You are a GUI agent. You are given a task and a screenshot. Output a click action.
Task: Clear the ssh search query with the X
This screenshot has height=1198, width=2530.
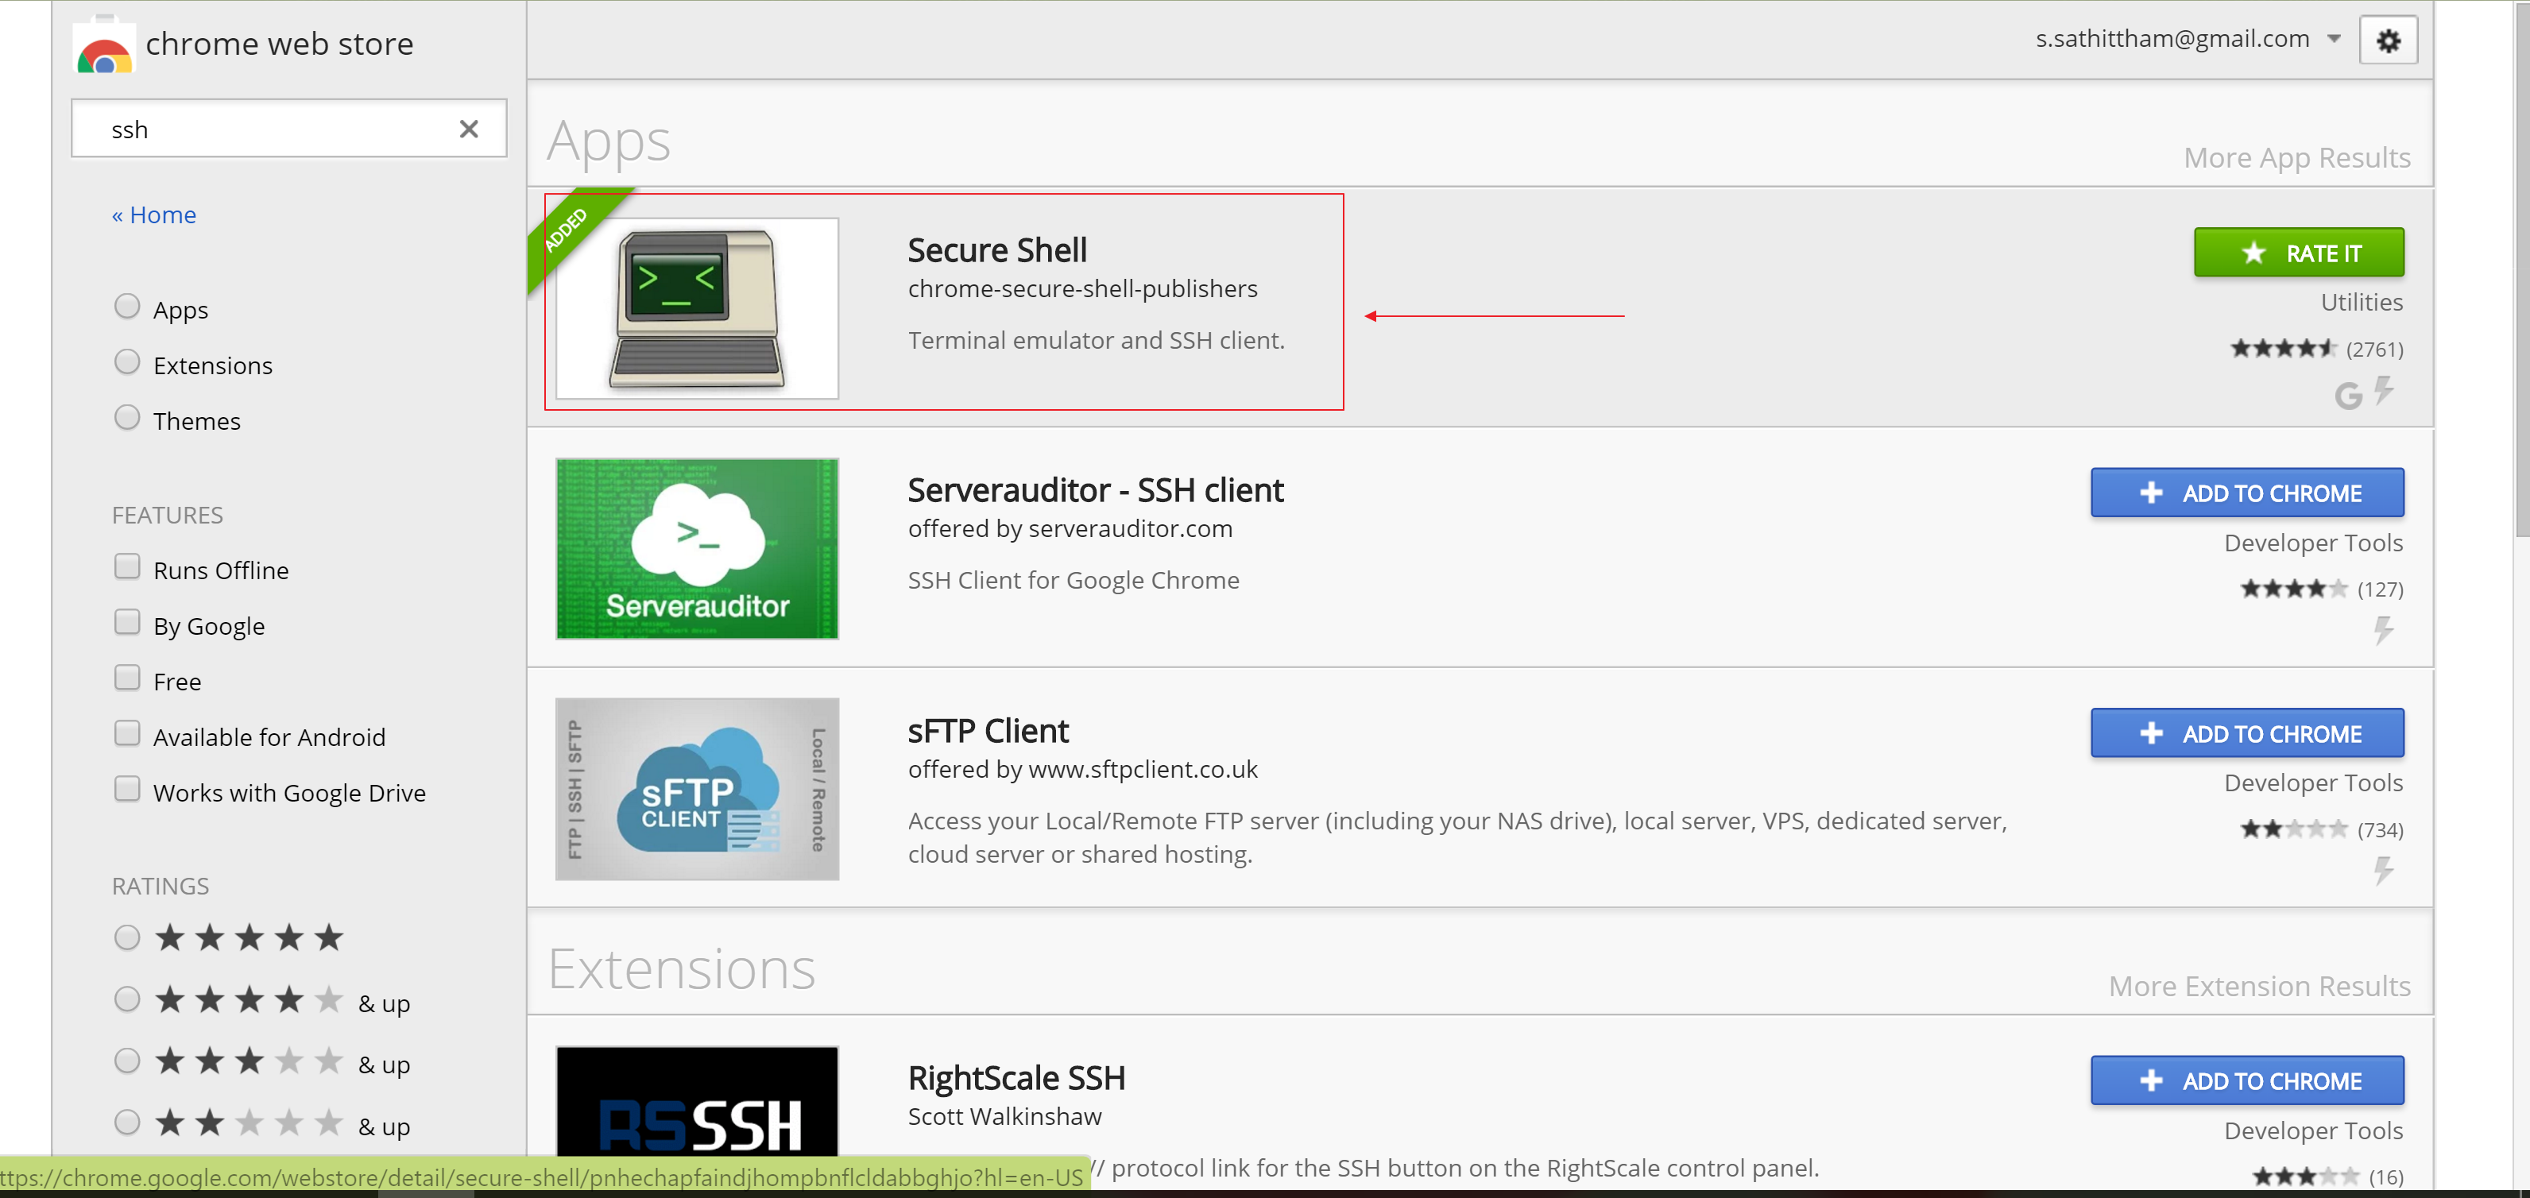click(469, 129)
